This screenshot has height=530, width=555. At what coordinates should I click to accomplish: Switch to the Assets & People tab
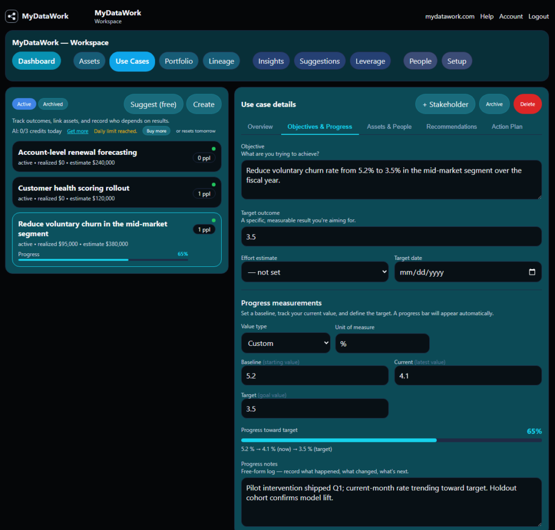389,127
